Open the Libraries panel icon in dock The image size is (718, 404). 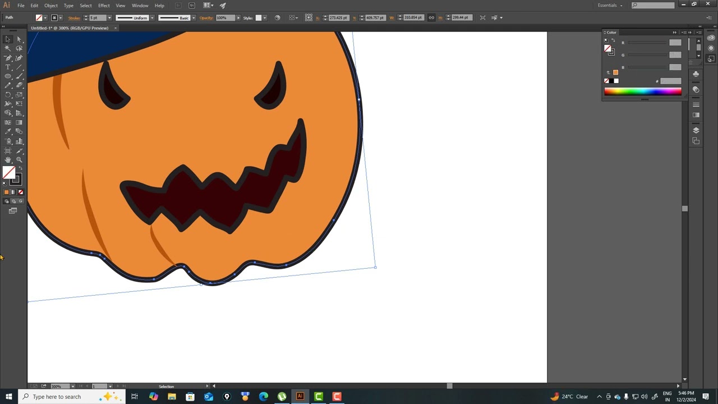click(711, 38)
